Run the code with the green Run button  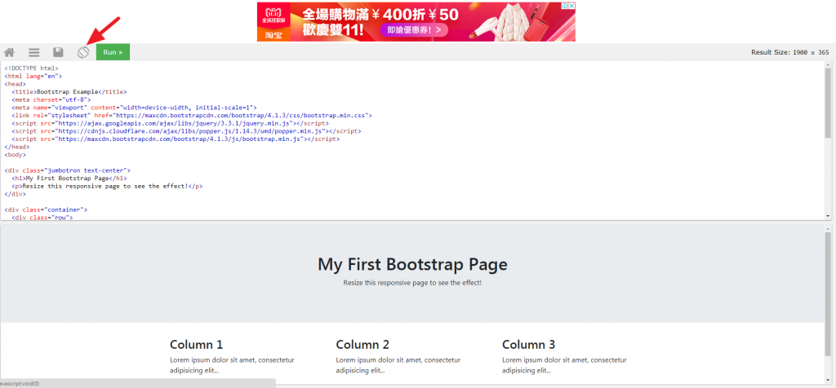tap(113, 52)
